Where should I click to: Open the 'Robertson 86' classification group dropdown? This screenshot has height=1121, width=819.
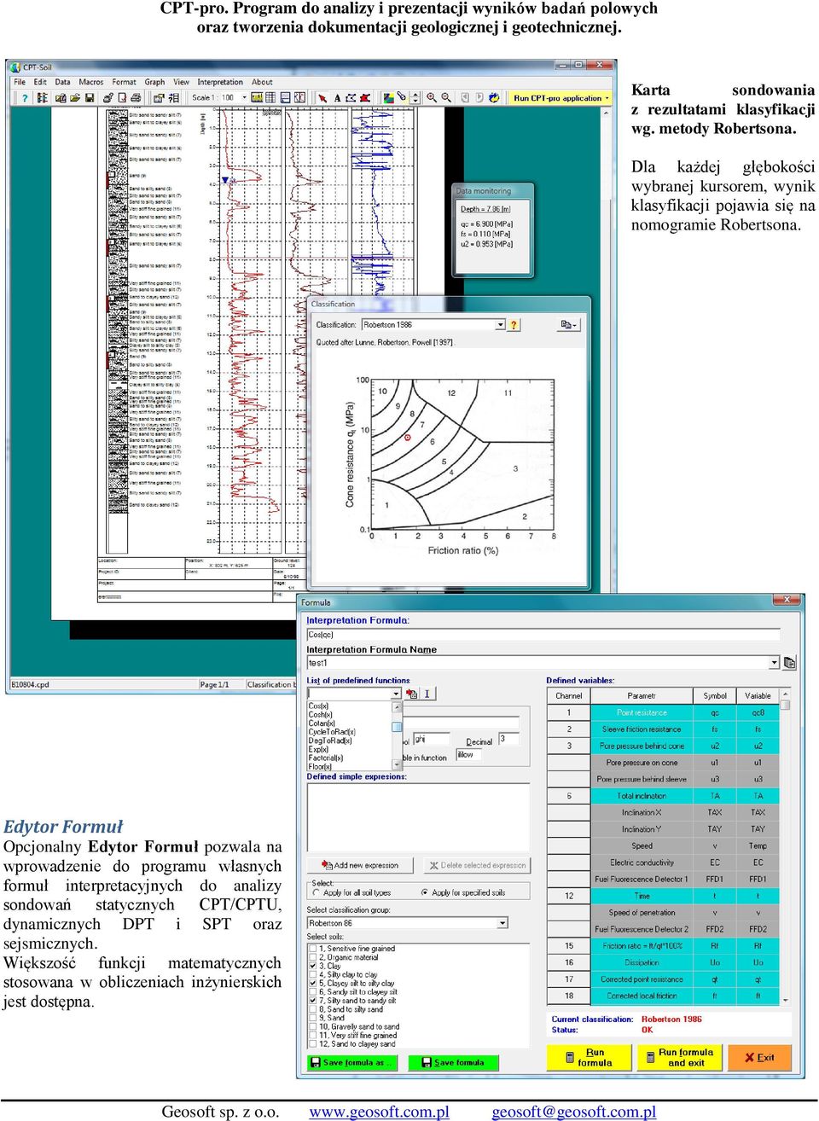pos(502,923)
